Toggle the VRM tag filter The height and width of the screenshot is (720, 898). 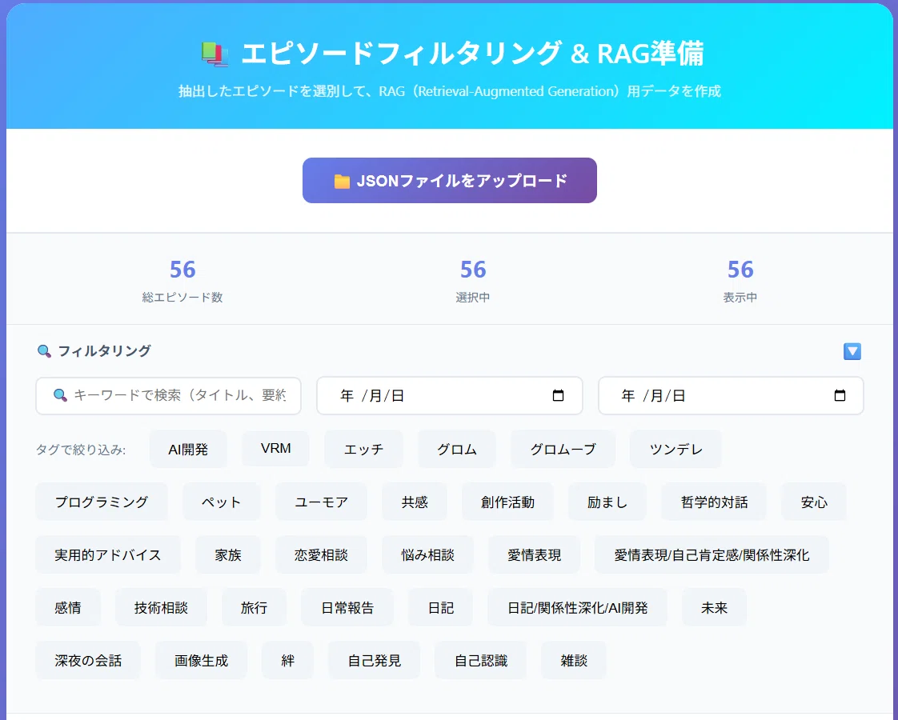click(275, 448)
